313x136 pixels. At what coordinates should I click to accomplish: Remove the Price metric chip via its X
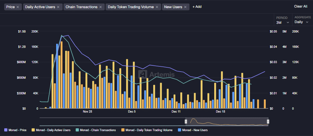coord(18,7)
